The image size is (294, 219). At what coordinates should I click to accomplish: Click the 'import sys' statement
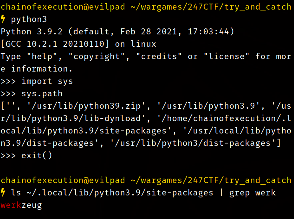click(47, 81)
